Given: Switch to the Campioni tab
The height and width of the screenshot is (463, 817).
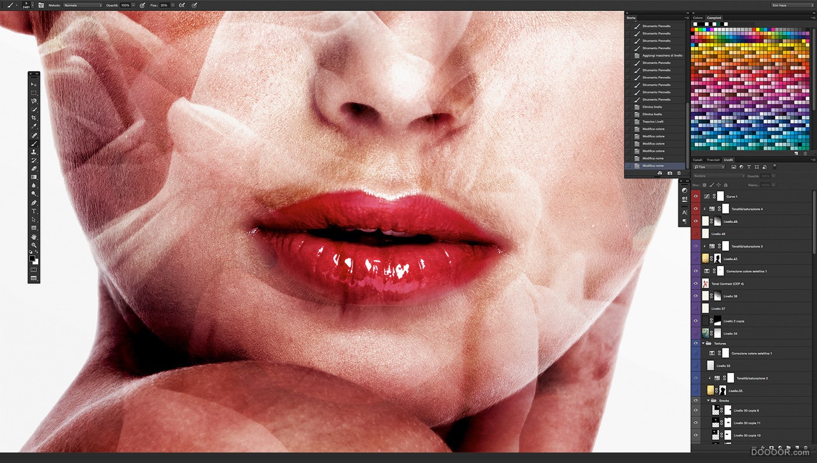Looking at the screenshot, I should [x=714, y=18].
